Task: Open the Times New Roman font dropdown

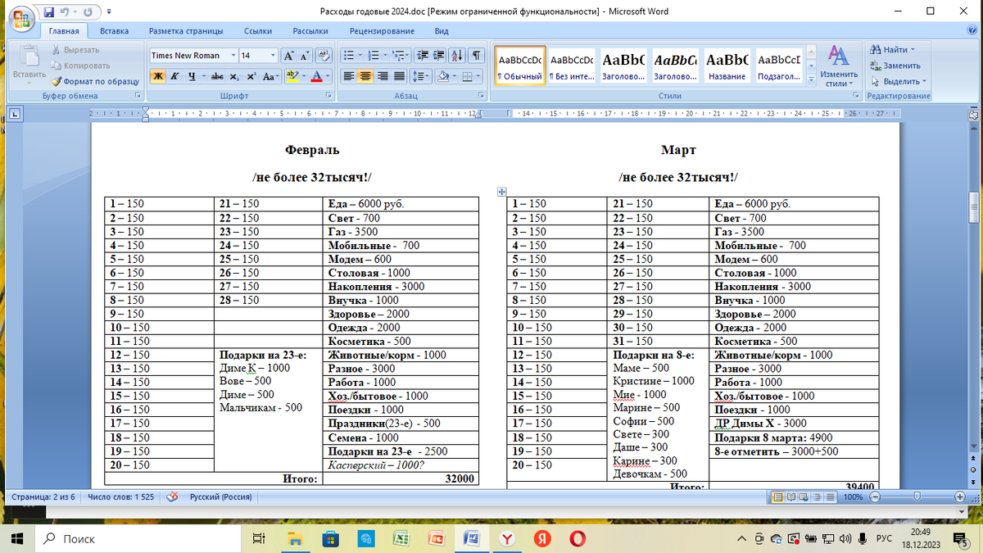Action: point(232,56)
